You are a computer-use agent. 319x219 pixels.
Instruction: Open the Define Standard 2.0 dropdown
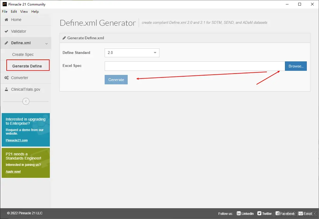132,53
